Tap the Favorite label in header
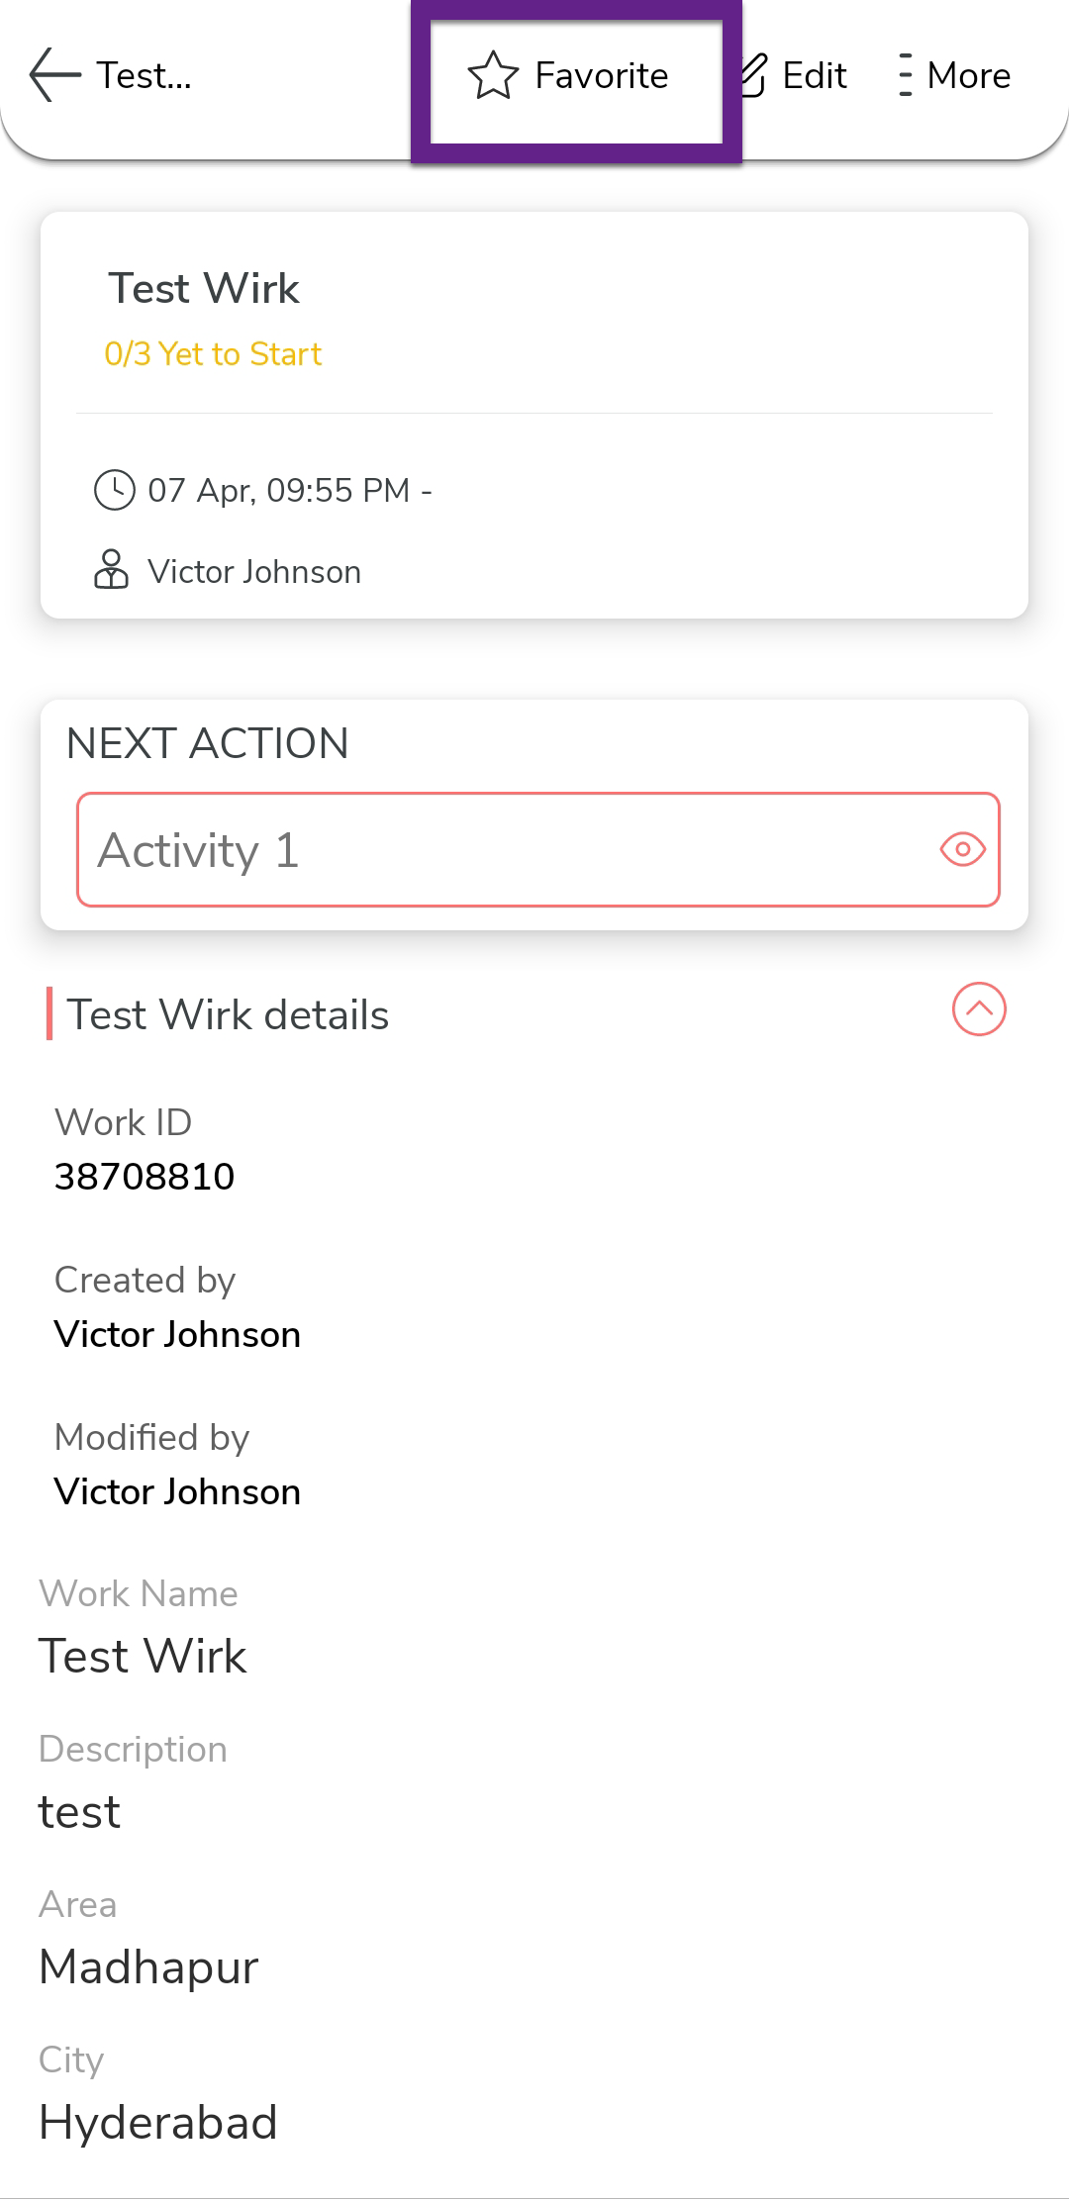This screenshot has height=2202, width=1069. [x=602, y=76]
